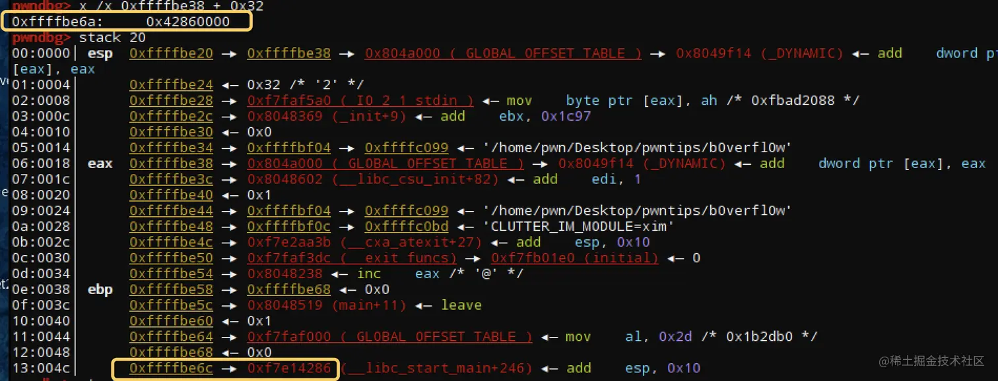Click stack address 0xffffbe5c
Screen dimensions: 998x381
point(171,305)
